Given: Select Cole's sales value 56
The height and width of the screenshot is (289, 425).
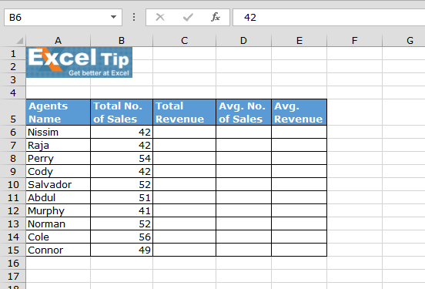Looking at the screenshot, I should pos(122,237).
